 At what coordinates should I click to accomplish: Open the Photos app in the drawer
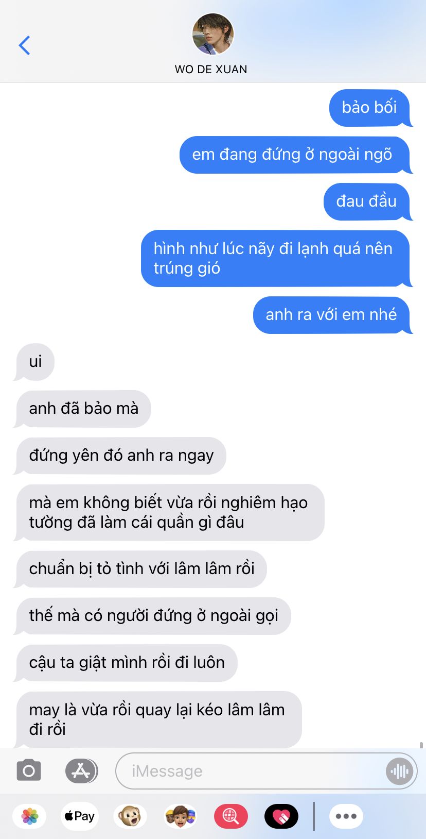(x=30, y=816)
